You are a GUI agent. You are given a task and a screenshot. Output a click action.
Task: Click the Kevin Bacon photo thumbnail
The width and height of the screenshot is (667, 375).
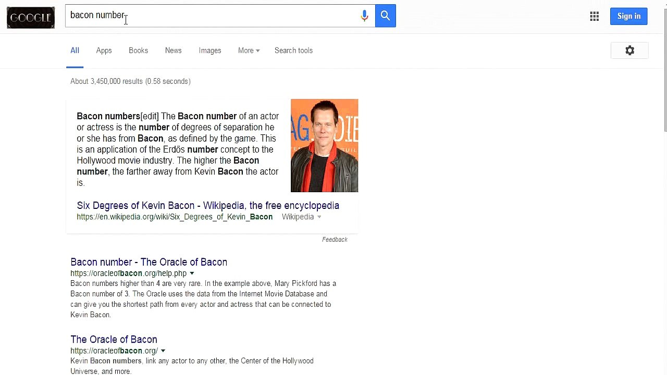[x=324, y=145]
